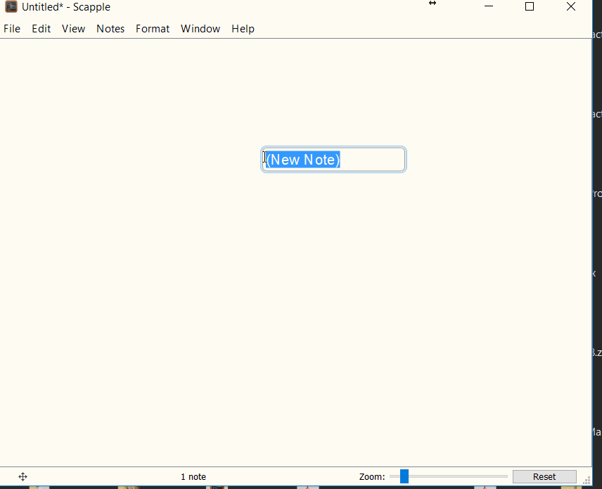Open the Format menu
Viewport: 602px width, 489px height.
pyautogui.click(x=153, y=29)
